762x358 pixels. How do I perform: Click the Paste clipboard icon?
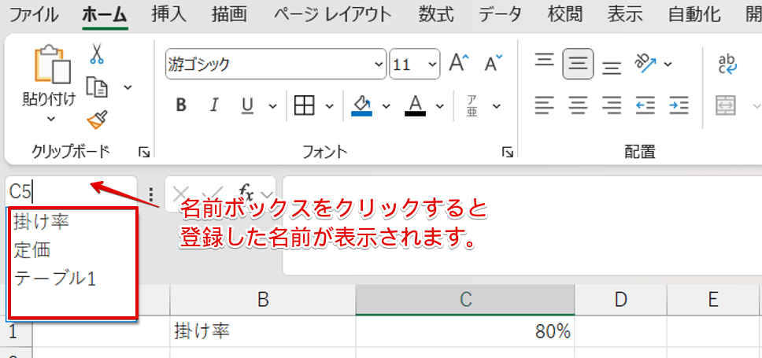[53, 64]
